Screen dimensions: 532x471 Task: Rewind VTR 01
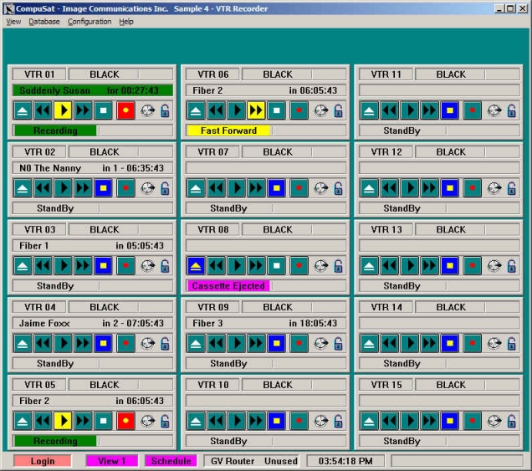click(43, 110)
